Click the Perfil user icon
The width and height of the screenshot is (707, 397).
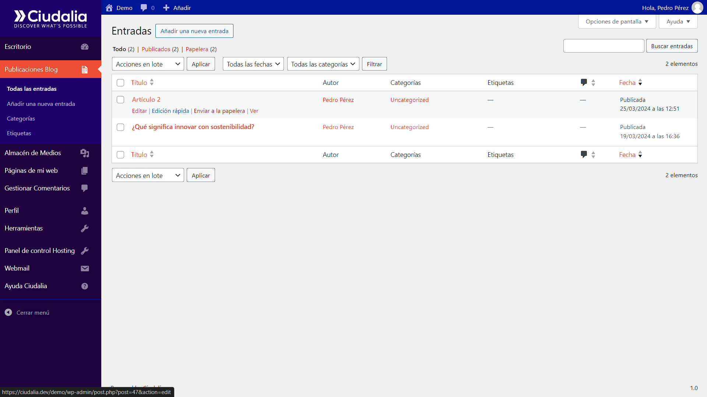85,211
